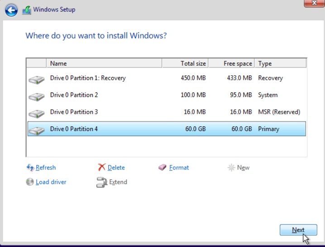
Task: Click the Name column header
Action: [104, 63]
